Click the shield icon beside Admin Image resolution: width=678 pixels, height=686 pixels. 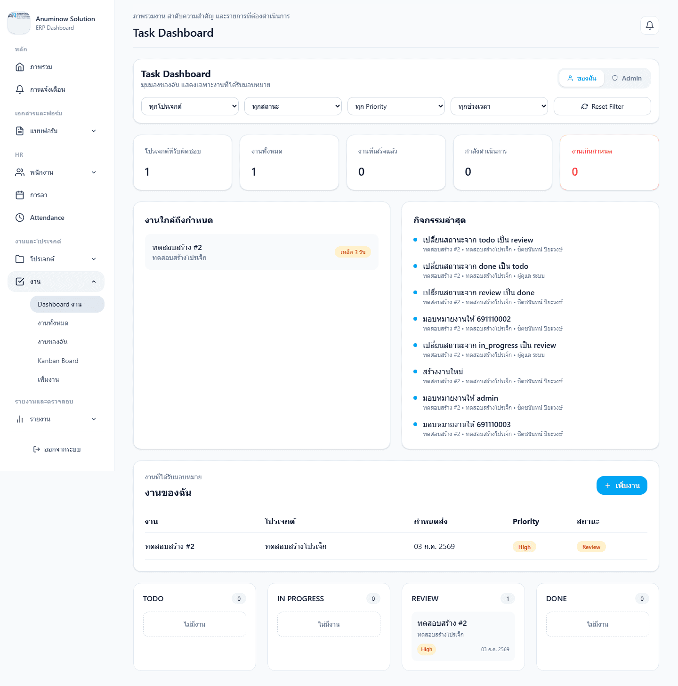tap(615, 78)
